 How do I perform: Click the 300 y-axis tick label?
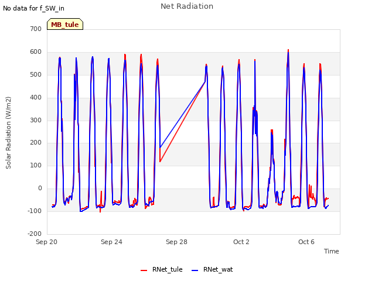click(36, 120)
